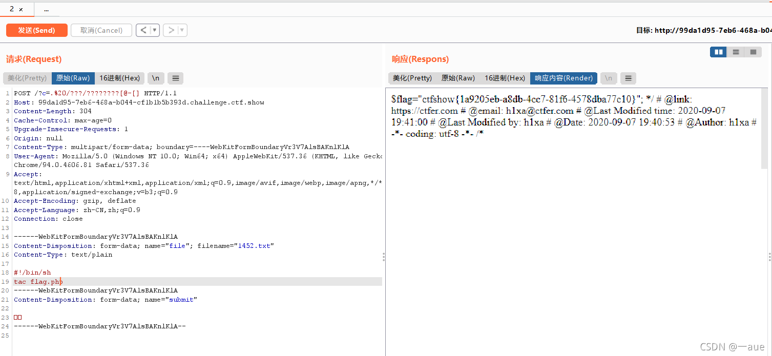This screenshot has width=772, height=356.
Task: Click the Content-Type multipart/form-data boundary line
Action: click(181, 147)
